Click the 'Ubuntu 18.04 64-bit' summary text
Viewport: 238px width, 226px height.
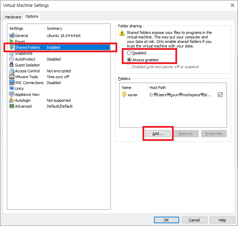(x=64, y=36)
